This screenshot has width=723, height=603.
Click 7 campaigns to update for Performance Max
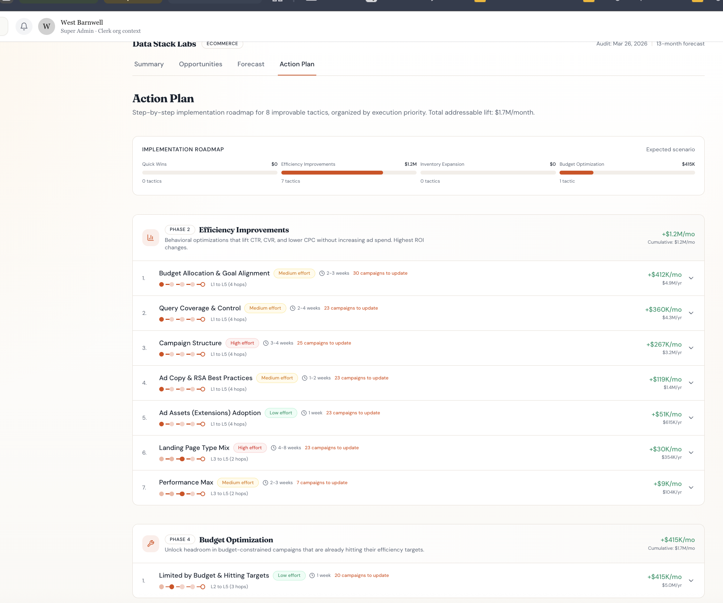pyautogui.click(x=322, y=483)
